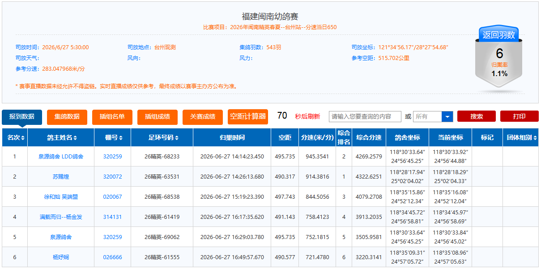This screenshot has height=269, width=541.
Task: Select ring number 26精英-61419
Action: click(x=162, y=217)
